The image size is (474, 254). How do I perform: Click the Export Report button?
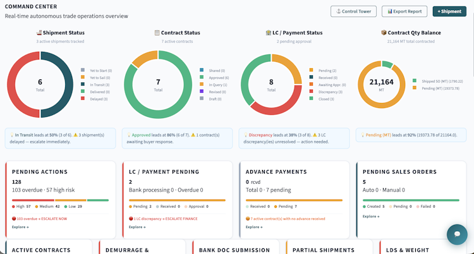[404, 11]
